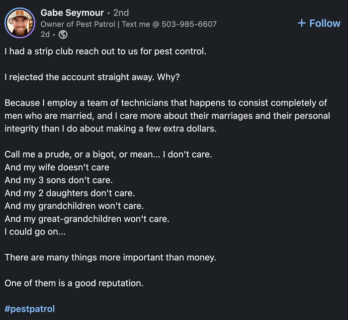Image resolution: width=348 pixels, height=320 pixels.
Task: Open the #pestpatrol hashtag
Action: coord(29,309)
